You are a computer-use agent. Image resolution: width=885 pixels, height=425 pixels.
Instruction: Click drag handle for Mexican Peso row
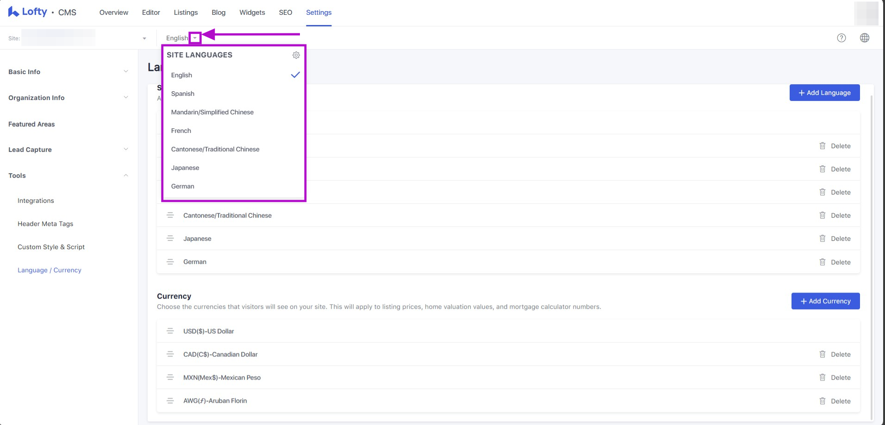pos(170,377)
